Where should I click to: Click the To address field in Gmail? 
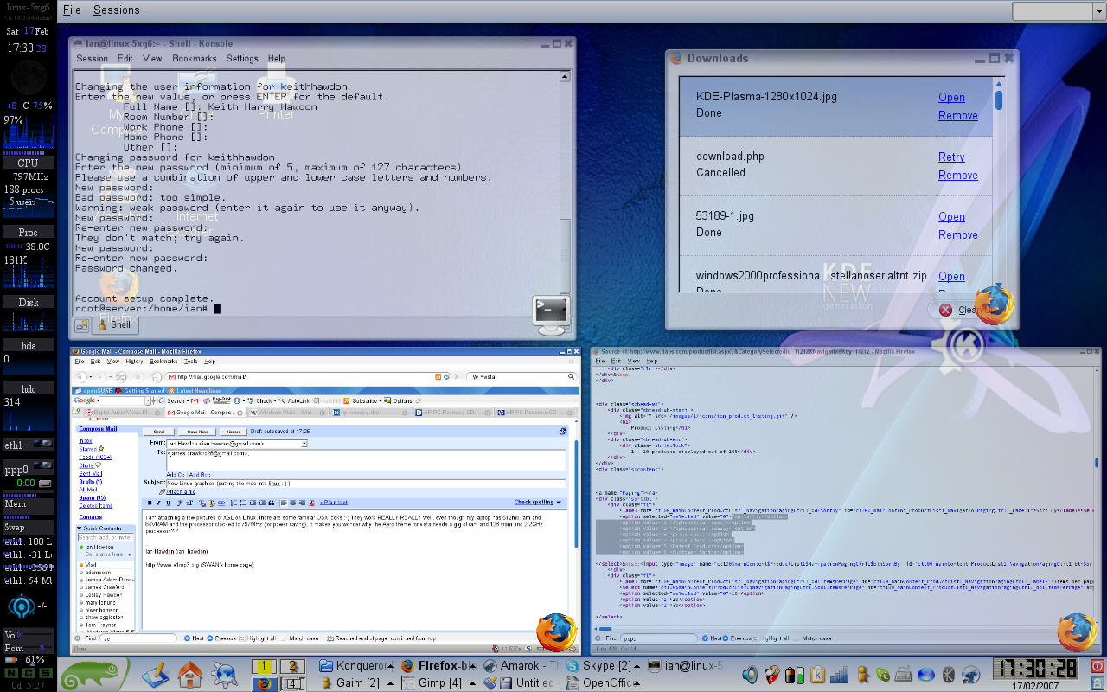(x=366, y=459)
